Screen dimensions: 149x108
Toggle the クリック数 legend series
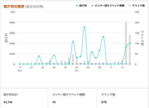pyautogui.click(x=136, y=6)
